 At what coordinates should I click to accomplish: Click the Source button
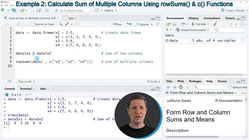coord(142,24)
